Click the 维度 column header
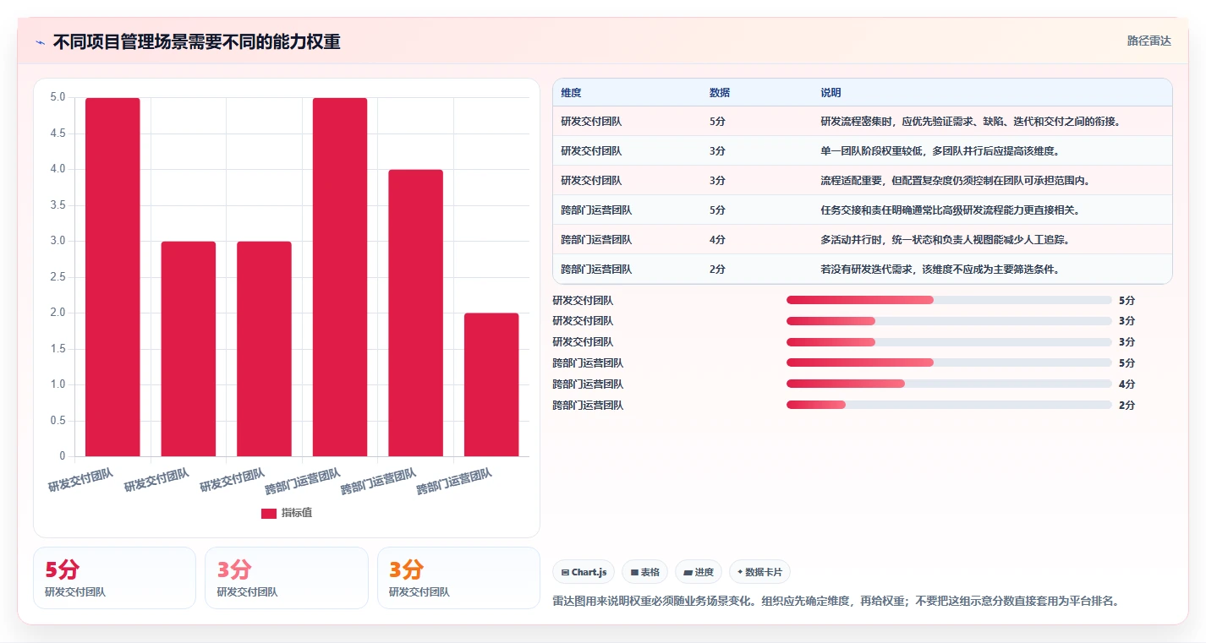The height and width of the screenshot is (643, 1206). coord(571,93)
